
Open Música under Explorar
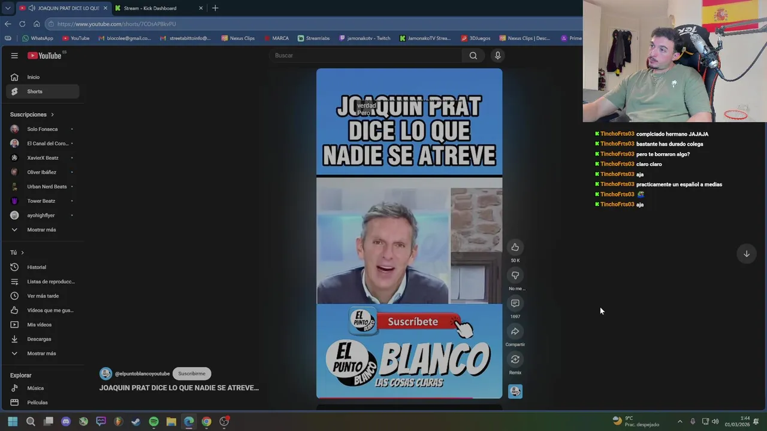(x=43, y=388)
